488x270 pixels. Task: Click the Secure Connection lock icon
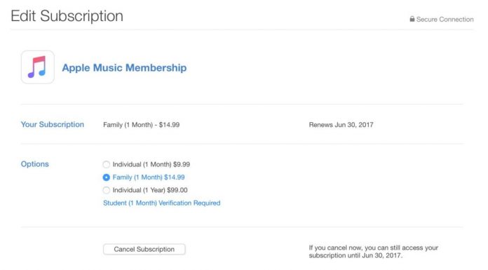pos(412,19)
